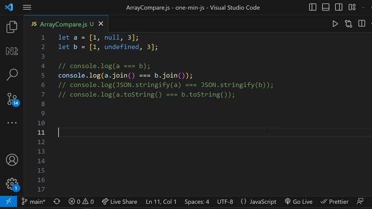Click the Visual Studio Code logo icon
Screen dimensions: 372x209
point(9,8)
